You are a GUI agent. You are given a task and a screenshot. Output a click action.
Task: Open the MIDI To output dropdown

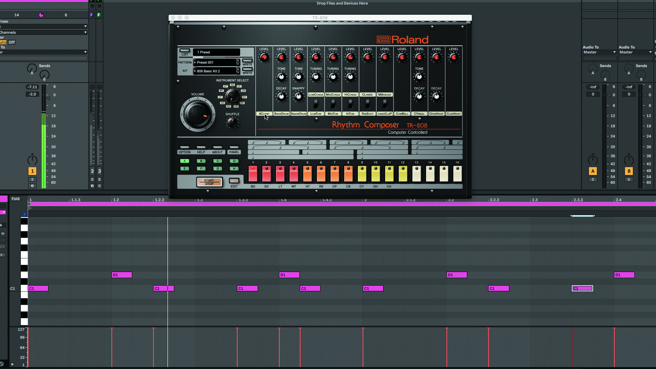[x=44, y=52]
